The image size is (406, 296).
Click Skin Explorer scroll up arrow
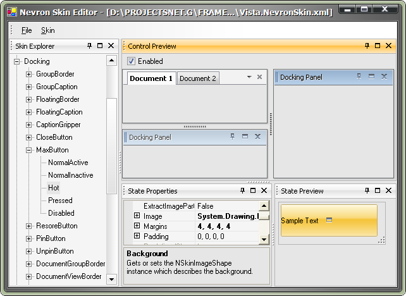[x=111, y=61]
